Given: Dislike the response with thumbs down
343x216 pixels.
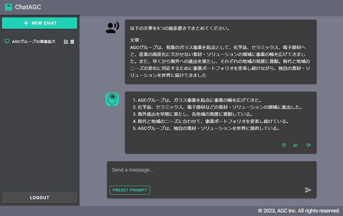Looking at the screenshot, I should pyautogui.click(x=308, y=145).
